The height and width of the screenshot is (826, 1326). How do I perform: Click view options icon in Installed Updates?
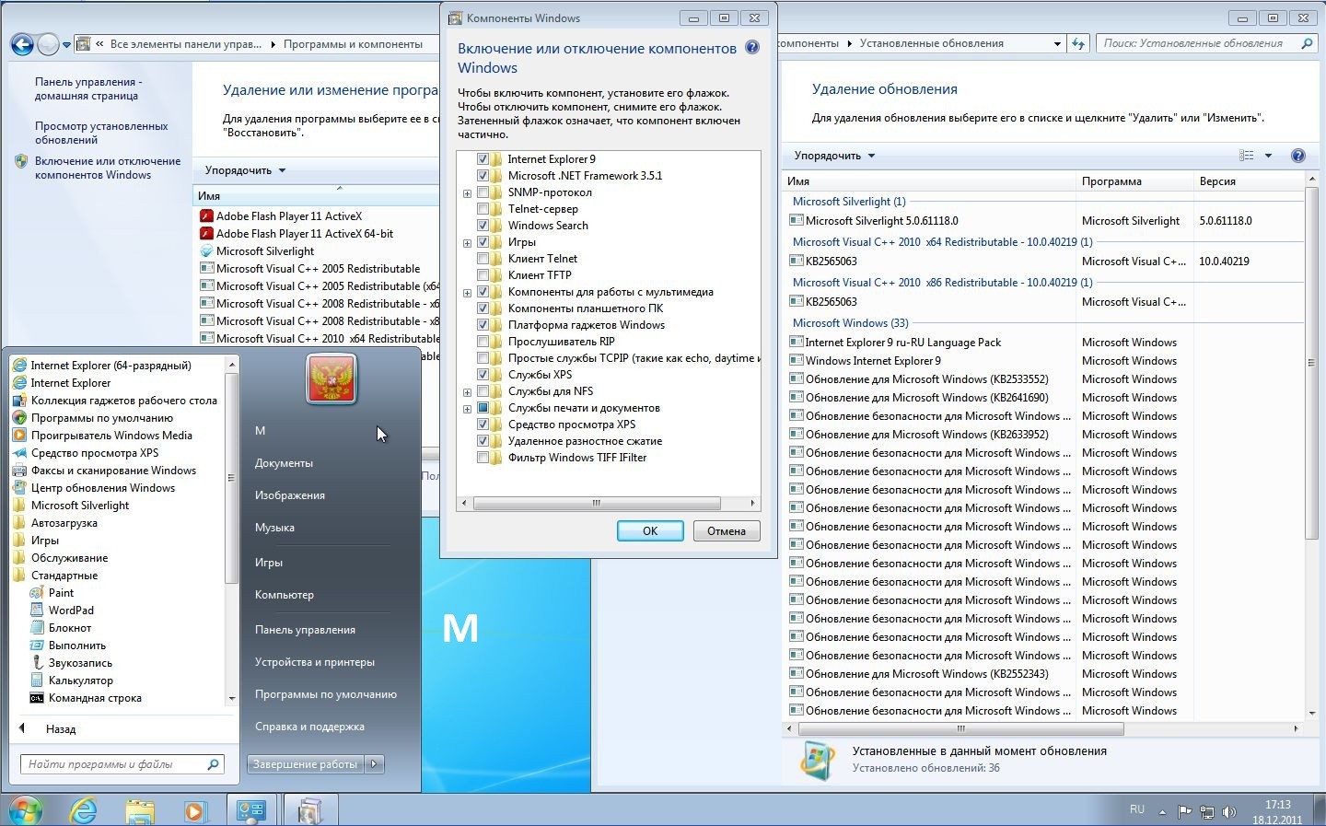pyautogui.click(x=1247, y=156)
